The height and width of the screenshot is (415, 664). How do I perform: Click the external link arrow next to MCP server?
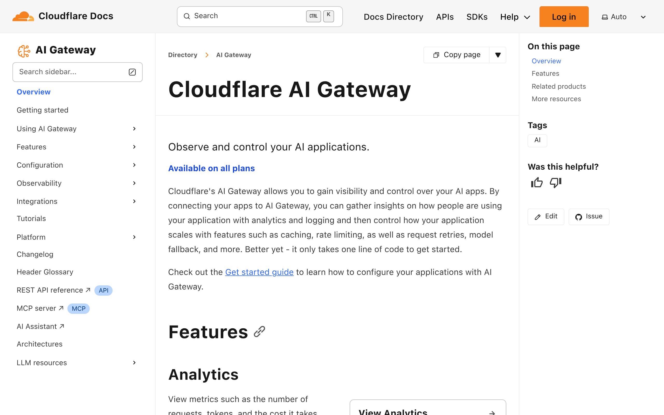[x=61, y=308]
